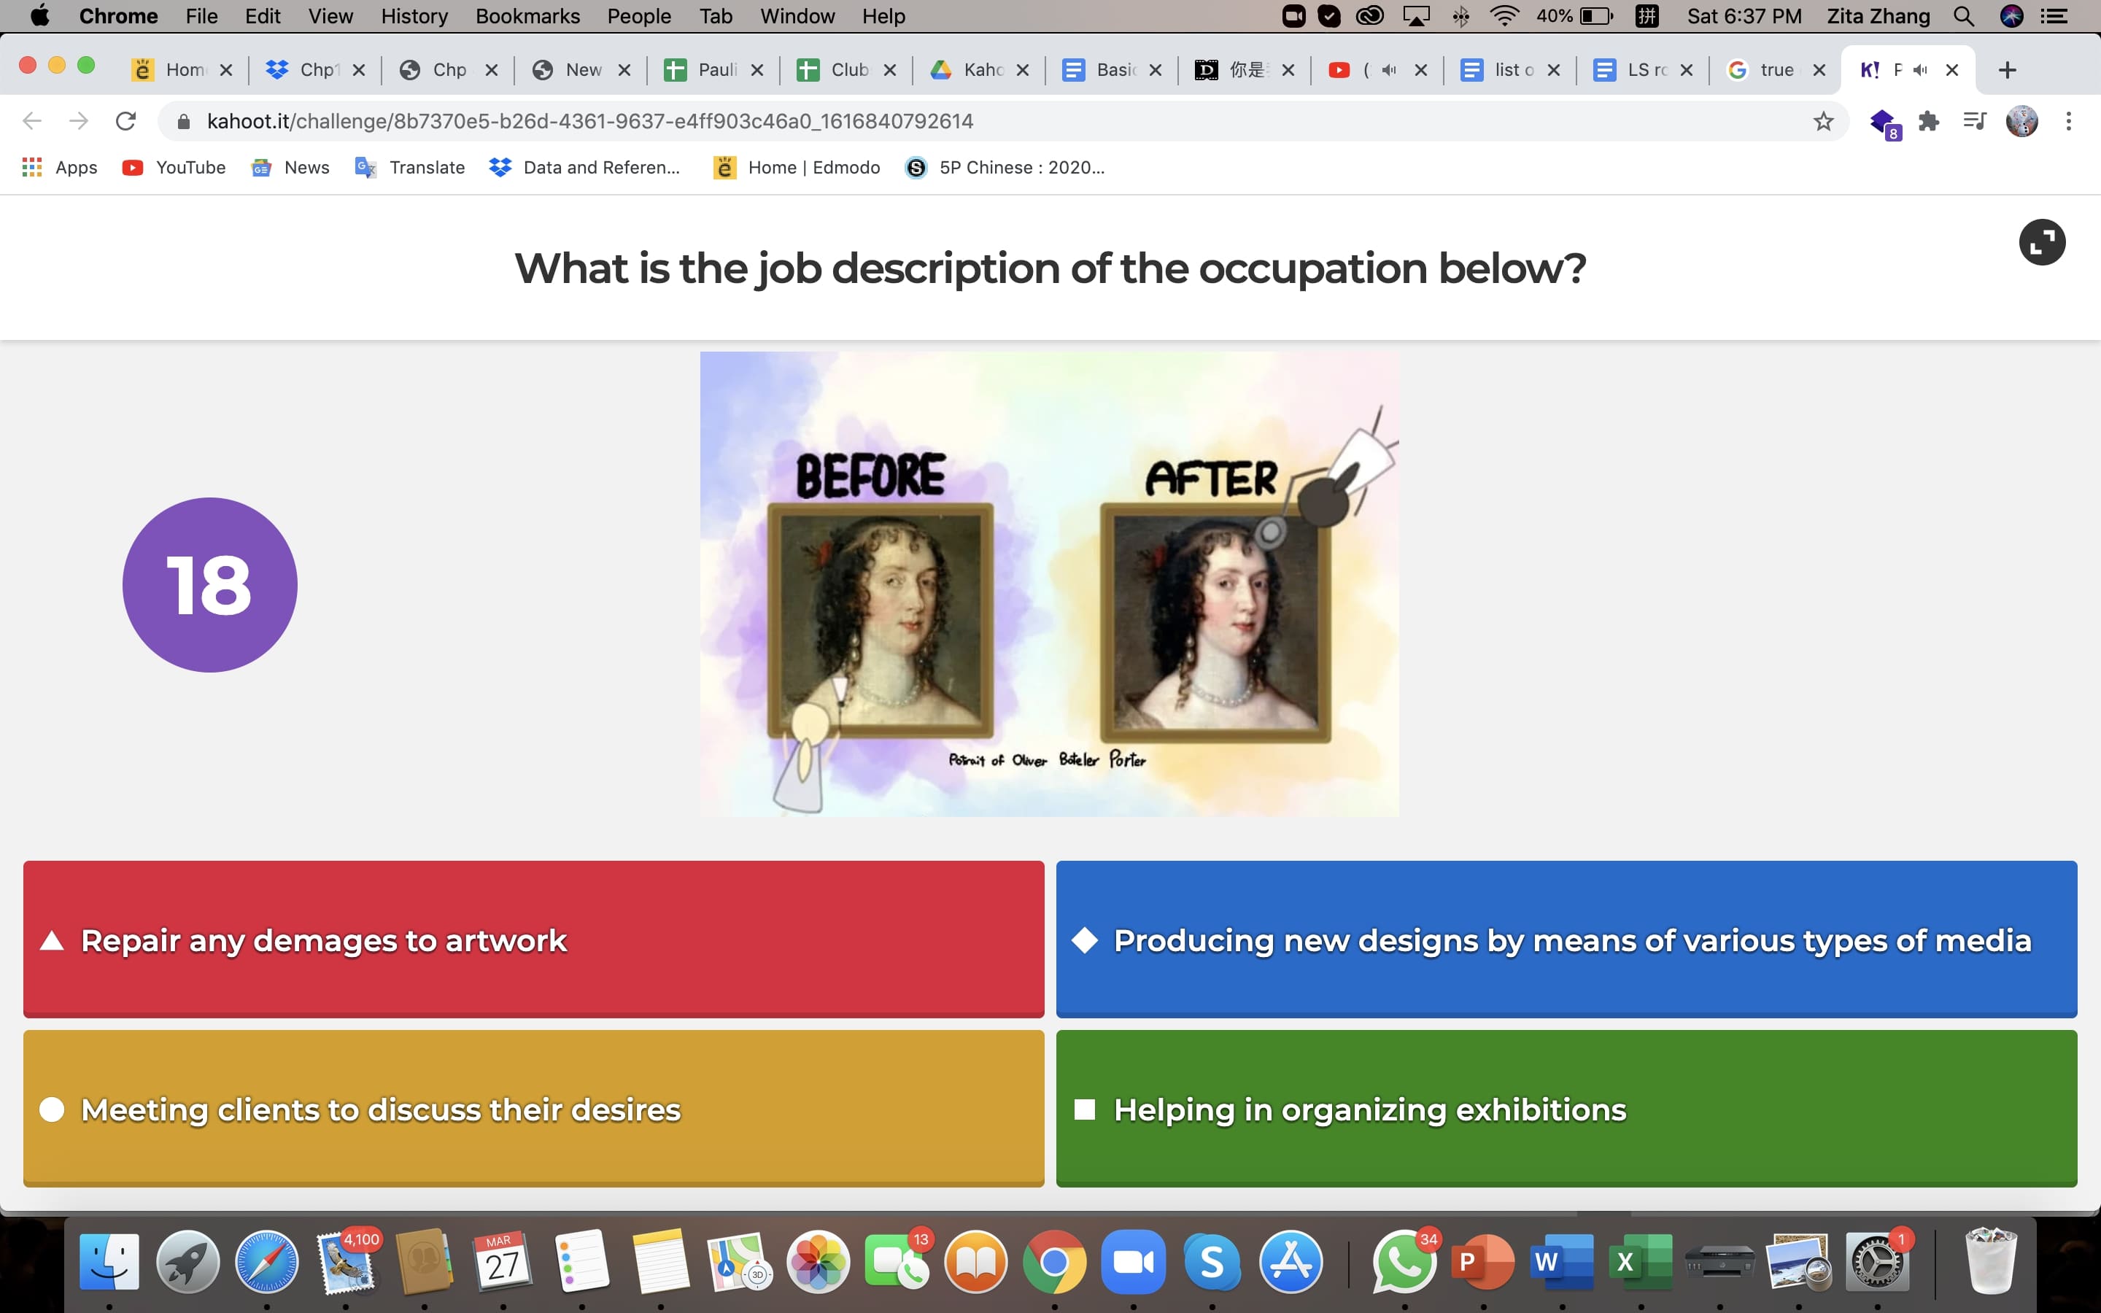Open a new tab with plus button
2101x1313 pixels.
(2007, 70)
